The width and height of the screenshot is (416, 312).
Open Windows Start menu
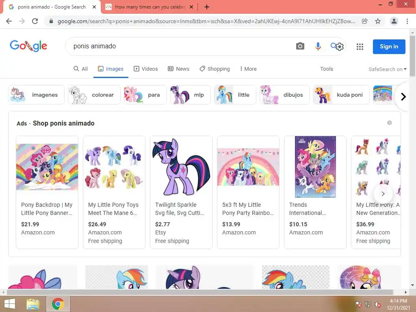pyautogui.click(x=10, y=304)
